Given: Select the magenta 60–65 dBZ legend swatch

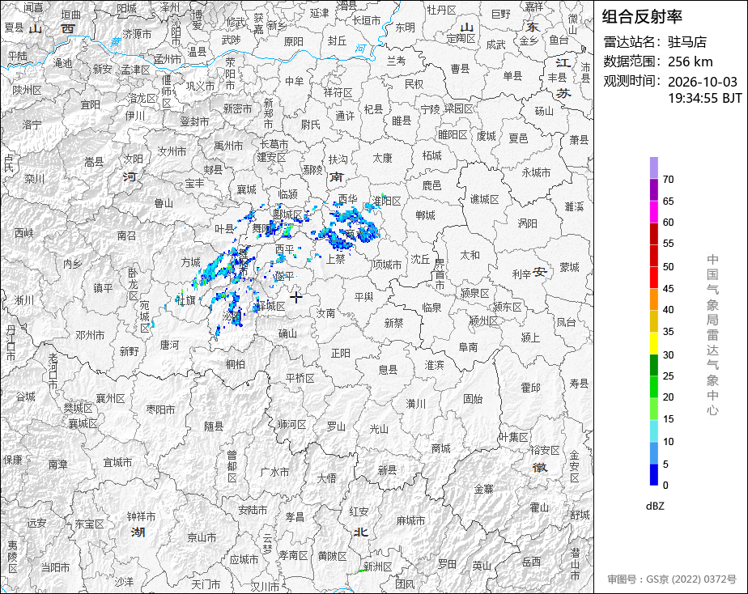Looking at the screenshot, I should click(x=653, y=211).
